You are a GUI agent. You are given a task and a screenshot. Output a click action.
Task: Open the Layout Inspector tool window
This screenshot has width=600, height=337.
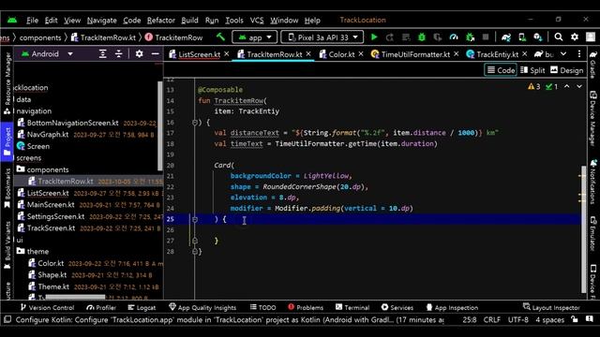pos(551,307)
